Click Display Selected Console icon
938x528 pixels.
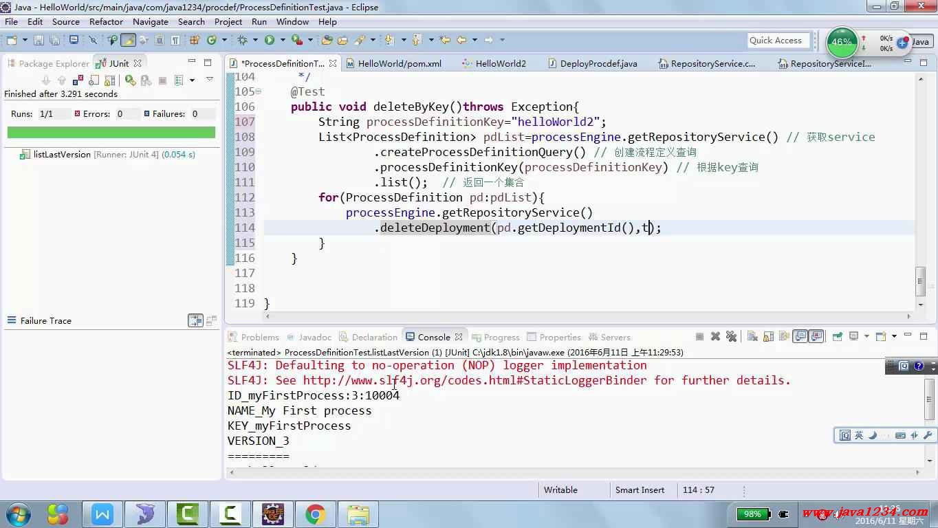853,336
